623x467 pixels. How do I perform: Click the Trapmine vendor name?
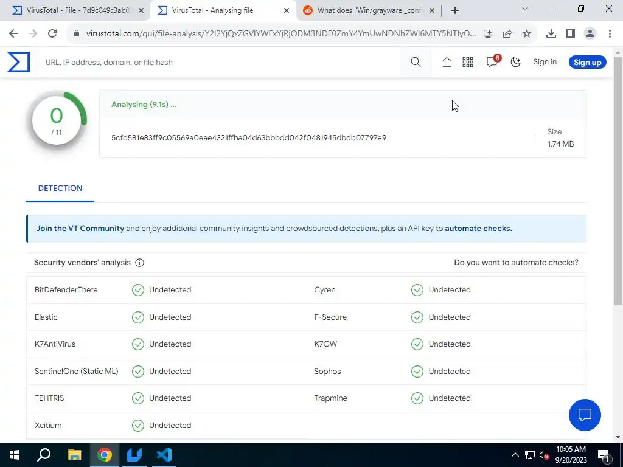point(330,398)
